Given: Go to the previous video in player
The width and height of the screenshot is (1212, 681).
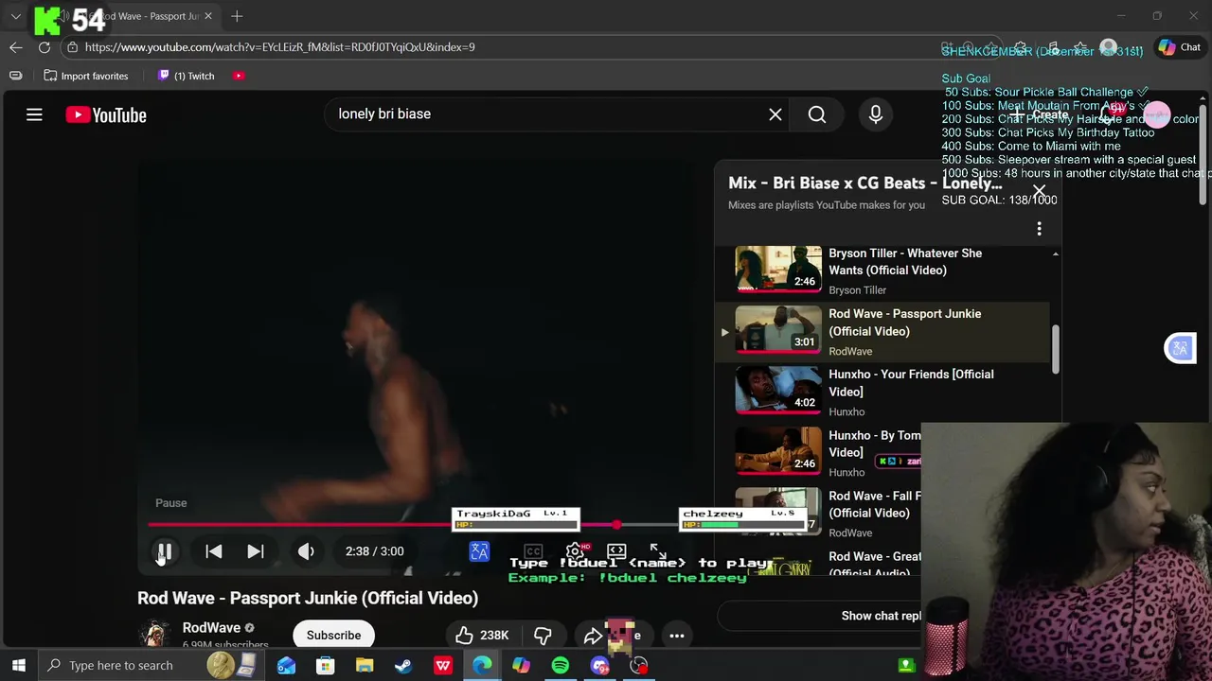Looking at the screenshot, I should coord(214,551).
